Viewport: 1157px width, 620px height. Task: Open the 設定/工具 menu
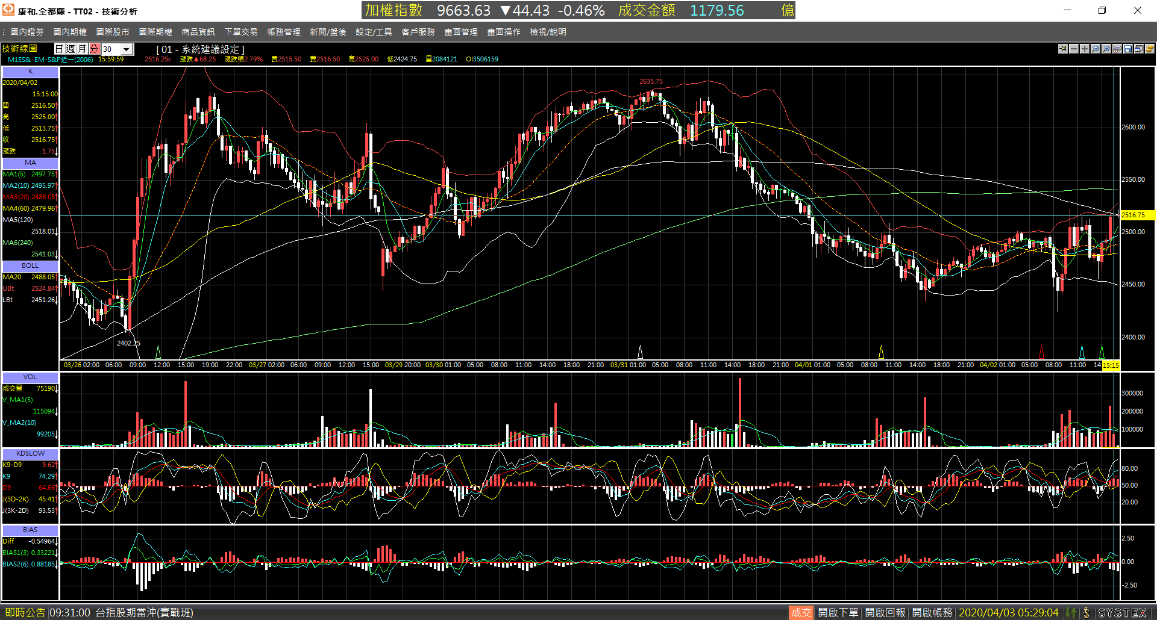click(374, 32)
